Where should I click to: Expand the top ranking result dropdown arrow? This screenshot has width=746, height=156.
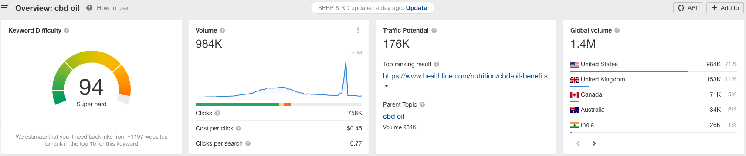click(386, 86)
